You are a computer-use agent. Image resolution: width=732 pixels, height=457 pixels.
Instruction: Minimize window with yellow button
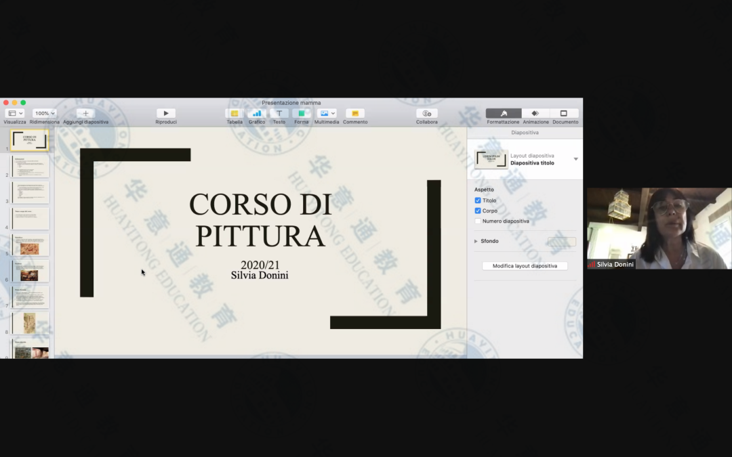[x=14, y=103]
